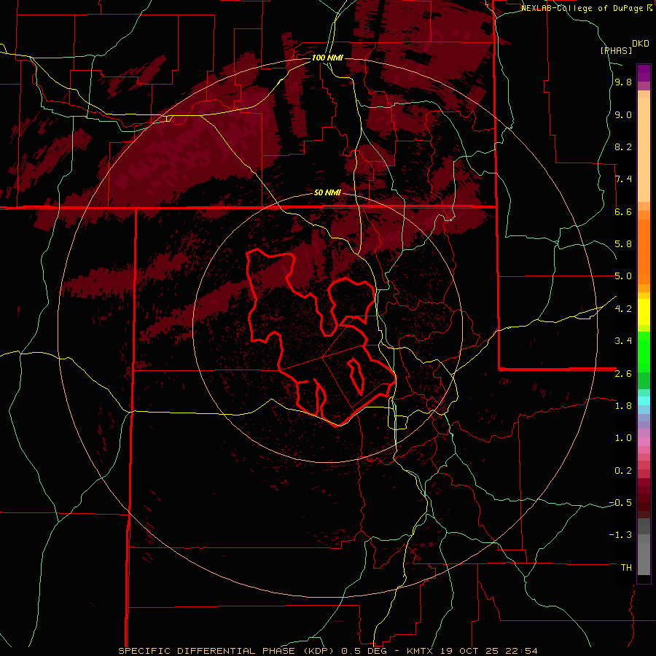Click the yellow segment of the color bar
The image size is (656, 656).
(644, 312)
